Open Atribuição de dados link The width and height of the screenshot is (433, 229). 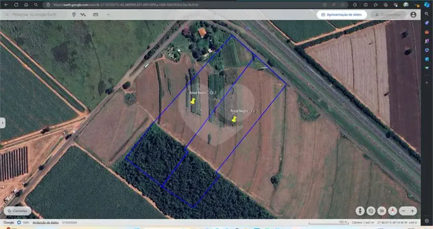click(45, 222)
